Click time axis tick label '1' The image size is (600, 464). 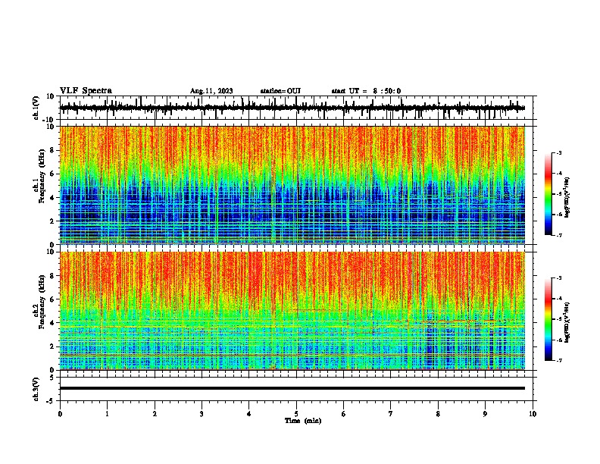click(107, 414)
